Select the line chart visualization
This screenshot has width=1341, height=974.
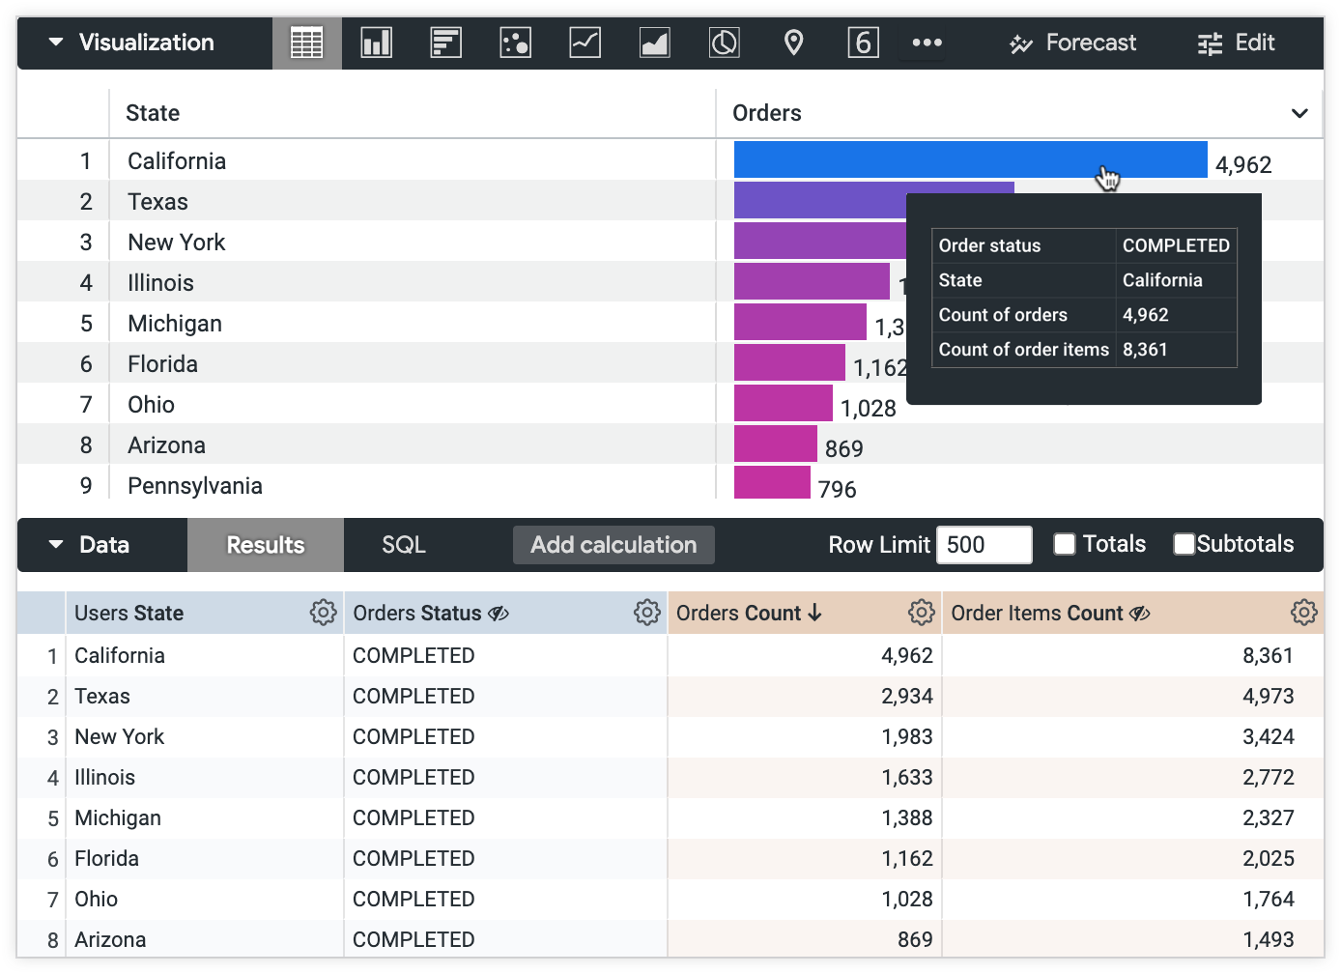(585, 42)
